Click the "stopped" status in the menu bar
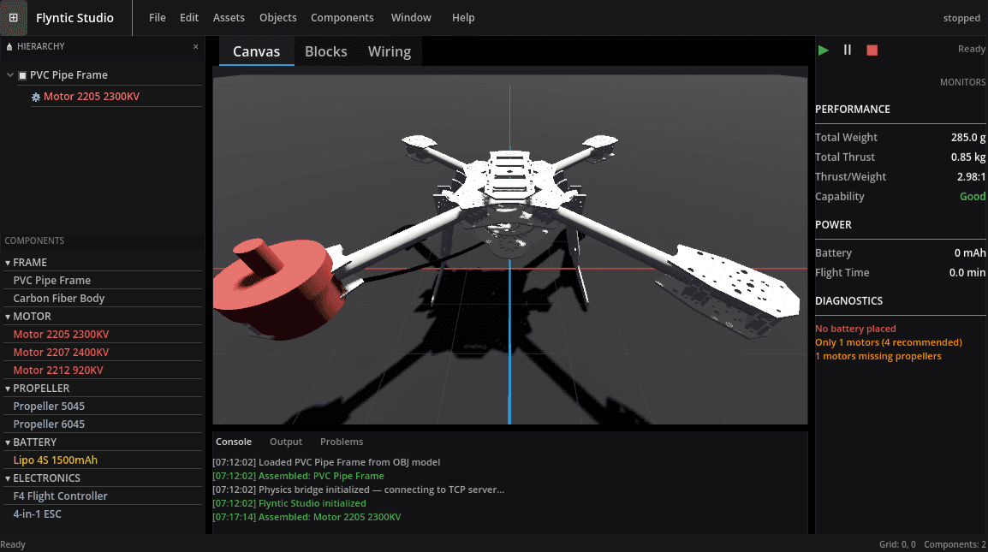Viewport: 988px width, 552px height. coord(961,18)
